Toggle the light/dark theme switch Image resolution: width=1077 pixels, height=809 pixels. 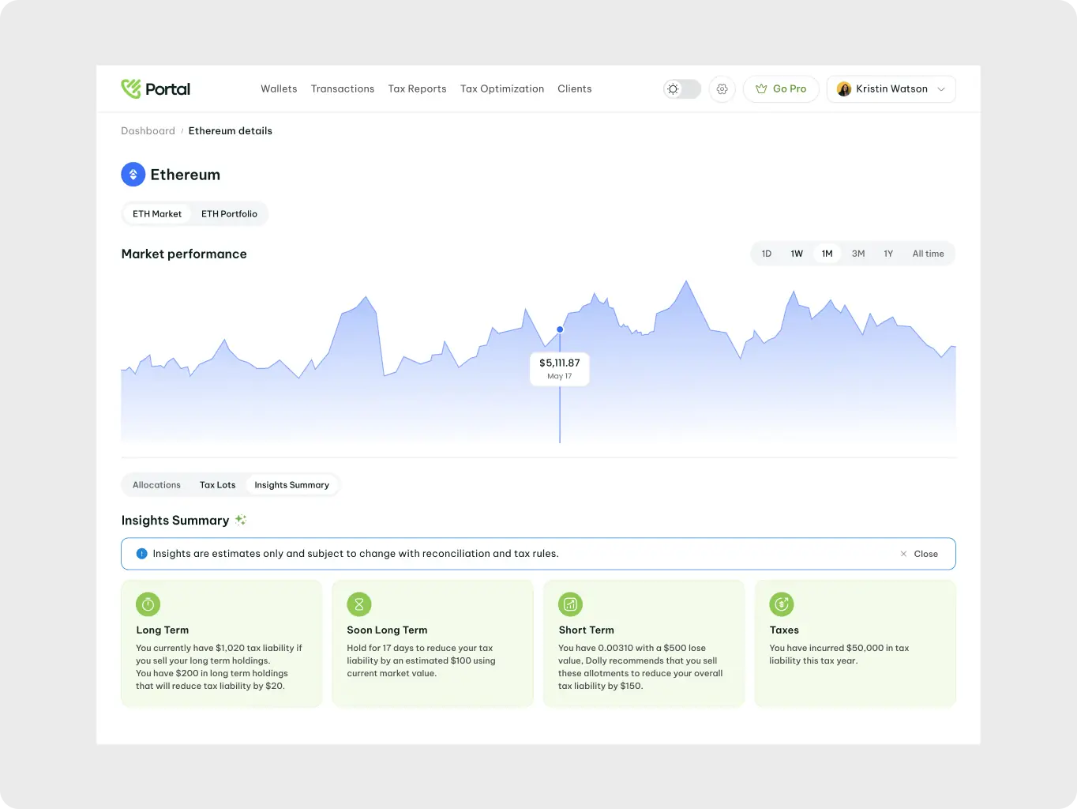[681, 88]
